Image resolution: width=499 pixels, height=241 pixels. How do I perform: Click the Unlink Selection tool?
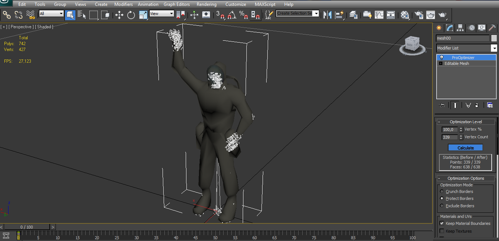coord(19,15)
